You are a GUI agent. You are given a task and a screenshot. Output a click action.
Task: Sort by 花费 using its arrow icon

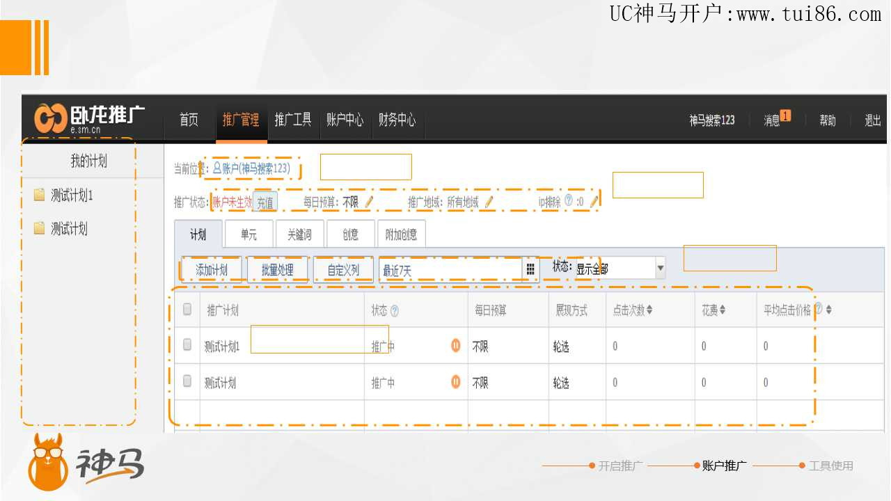click(x=723, y=310)
